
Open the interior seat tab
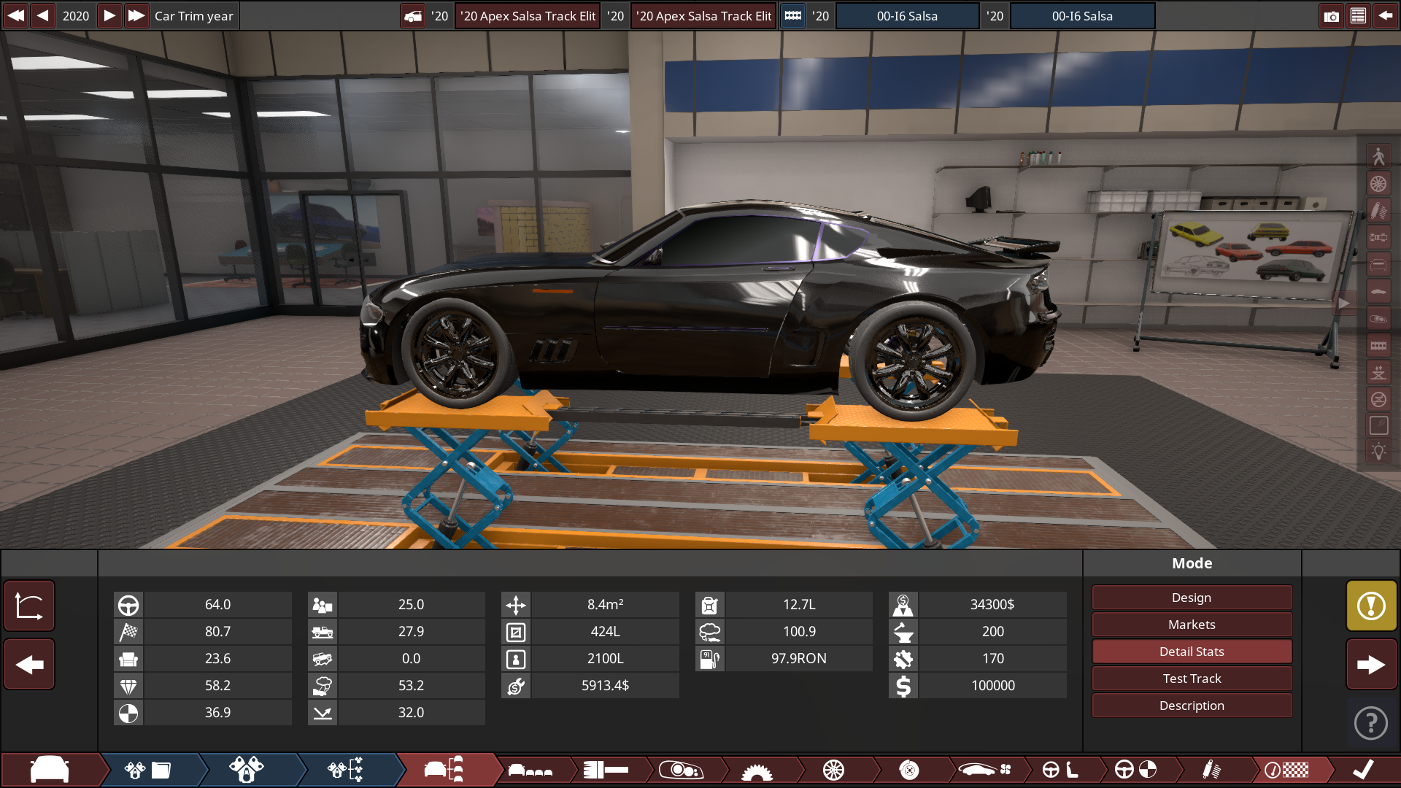[x=1060, y=770]
